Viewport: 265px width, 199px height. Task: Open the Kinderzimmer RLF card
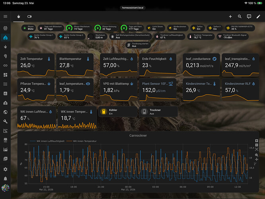coord(240,90)
